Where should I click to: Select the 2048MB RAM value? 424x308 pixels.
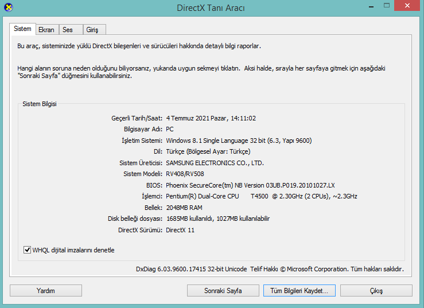pyautogui.click(x=184, y=208)
